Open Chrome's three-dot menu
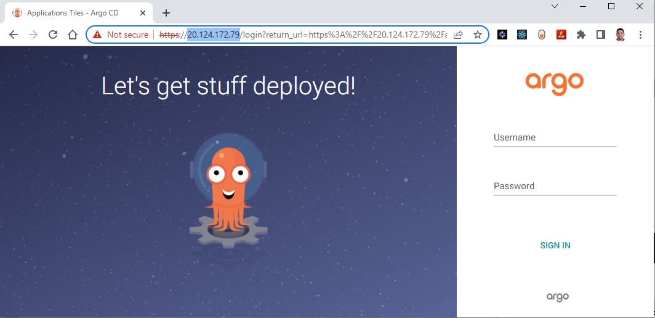This screenshot has height=318, width=655. [x=640, y=35]
